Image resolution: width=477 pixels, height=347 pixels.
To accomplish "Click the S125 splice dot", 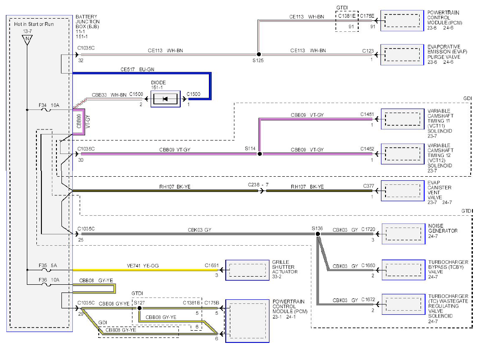I will (259, 55).
